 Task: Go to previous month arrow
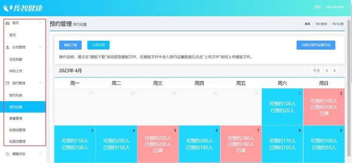[327, 70]
